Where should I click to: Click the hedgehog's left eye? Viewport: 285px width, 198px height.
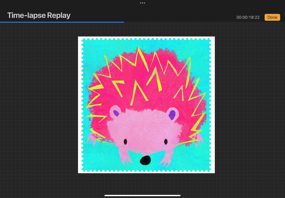tap(125, 142)
